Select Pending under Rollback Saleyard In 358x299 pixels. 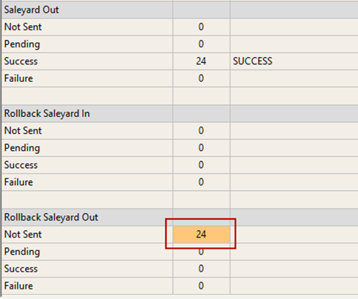pos(22,148)
